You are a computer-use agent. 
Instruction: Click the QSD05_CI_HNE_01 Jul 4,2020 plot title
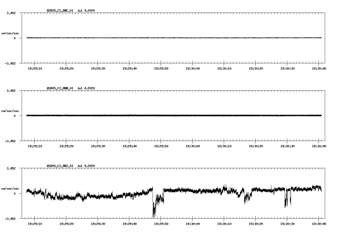coord(71,11)
